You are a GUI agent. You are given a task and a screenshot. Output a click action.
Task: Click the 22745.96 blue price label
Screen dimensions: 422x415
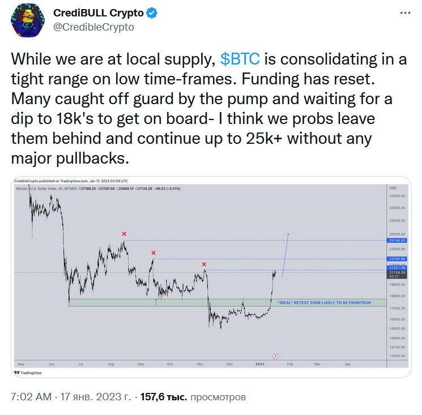click(397, 259)
